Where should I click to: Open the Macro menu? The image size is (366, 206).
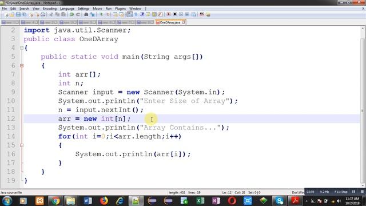[x=97, y=9]
